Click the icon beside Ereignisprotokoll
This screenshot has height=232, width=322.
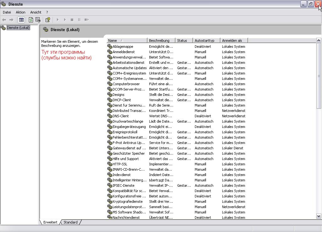[x=110, y=132]
